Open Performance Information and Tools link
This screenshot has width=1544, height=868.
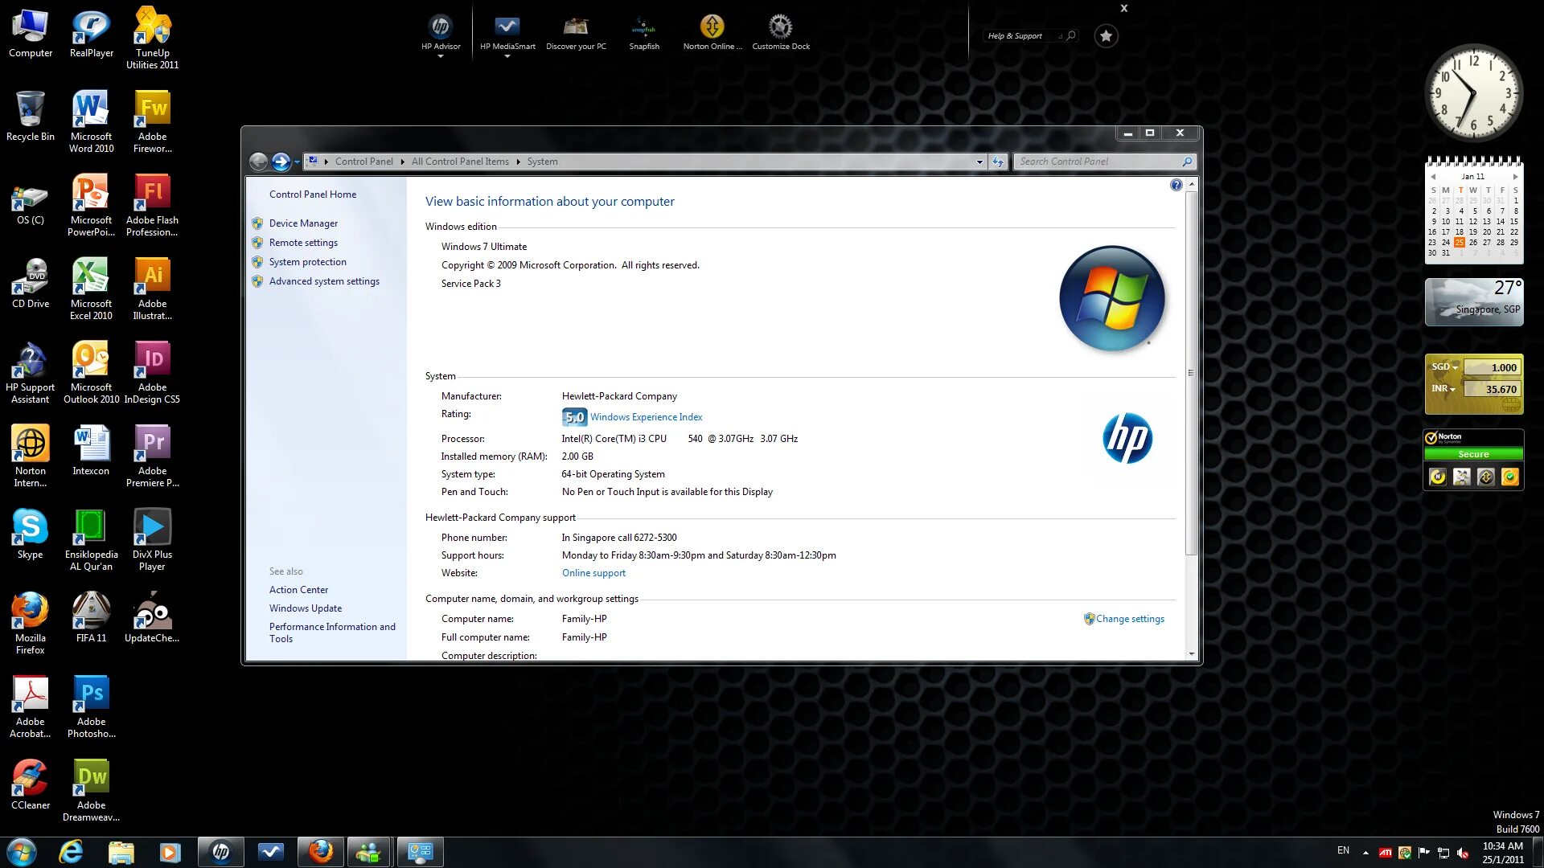point(332,633)
